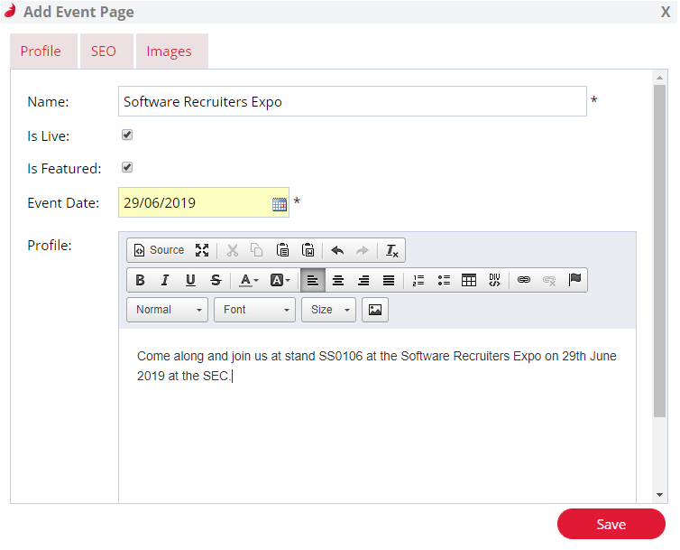Toggle the Is Featured checkbox
The height and width of the screenshot is (550, 680).
[x=127, y=167]
